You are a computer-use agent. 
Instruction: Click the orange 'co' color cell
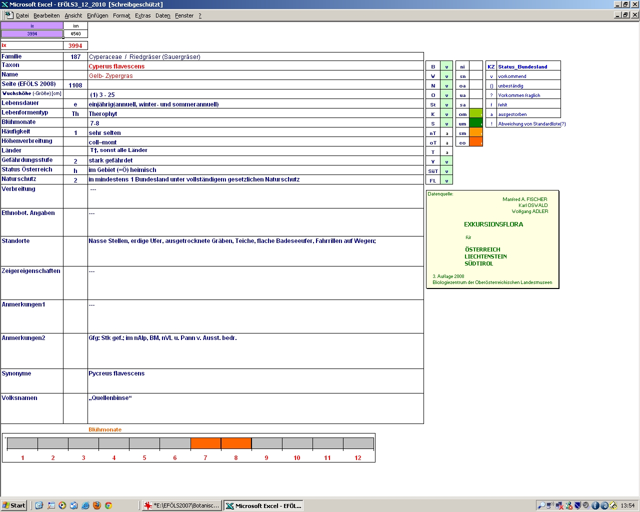pos(476,142)
